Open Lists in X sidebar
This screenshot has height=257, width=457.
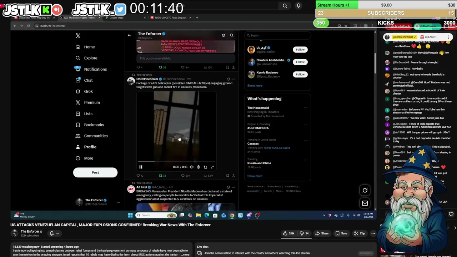coord(84,114)
